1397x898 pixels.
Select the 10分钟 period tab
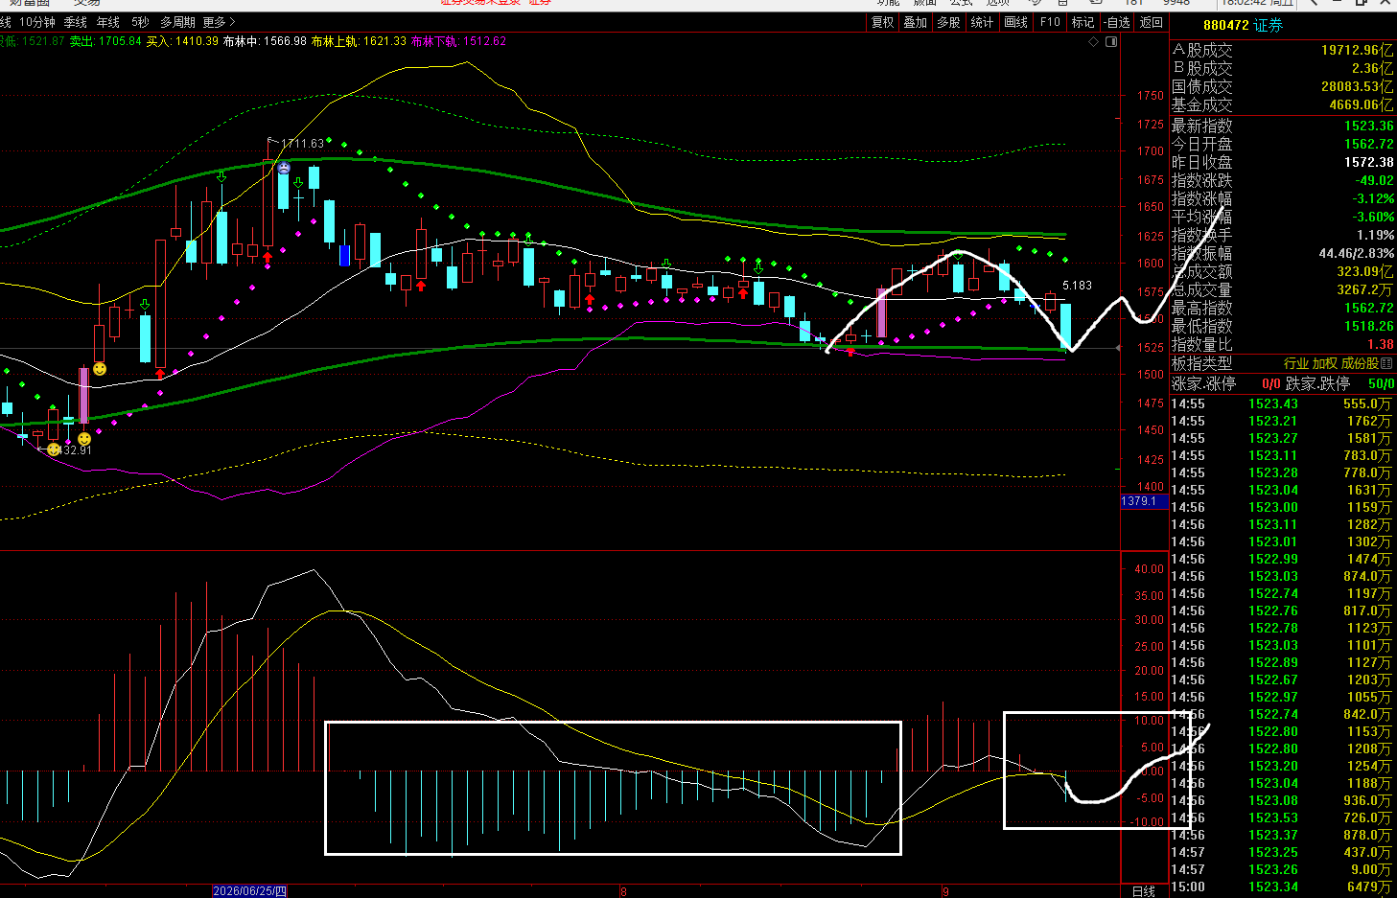pos(37,22)
